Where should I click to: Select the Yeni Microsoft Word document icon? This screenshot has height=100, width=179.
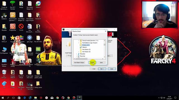(30, 28)
